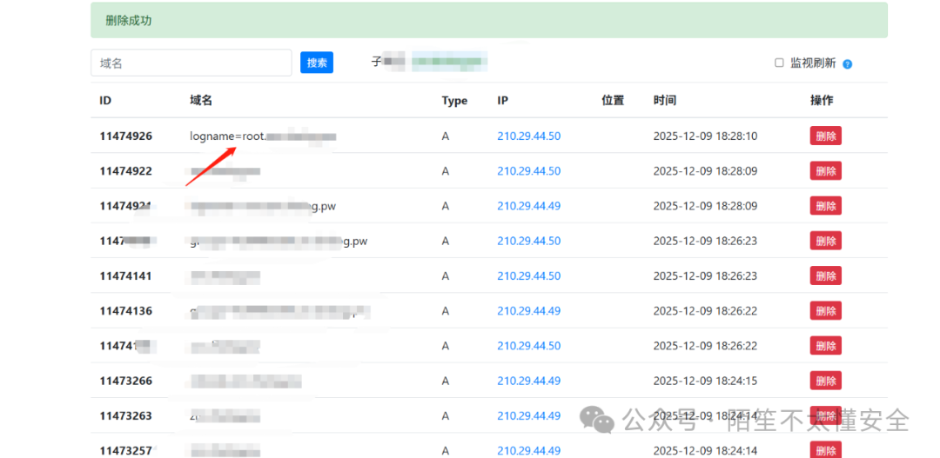The height and width of the screenshot is (458, 940).
Task: Open IP link for record 11474926
Action: [528, 136]
